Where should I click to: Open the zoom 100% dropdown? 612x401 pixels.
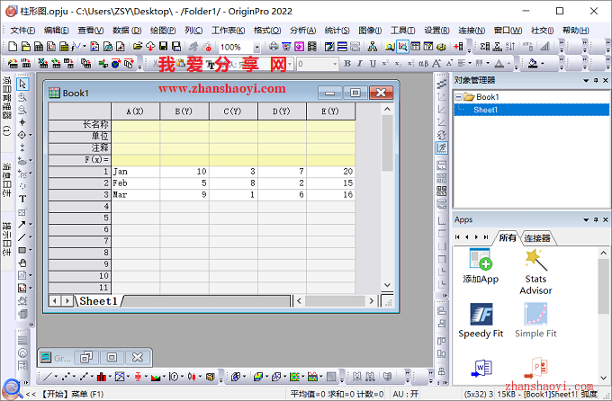(x=256, y=47)
